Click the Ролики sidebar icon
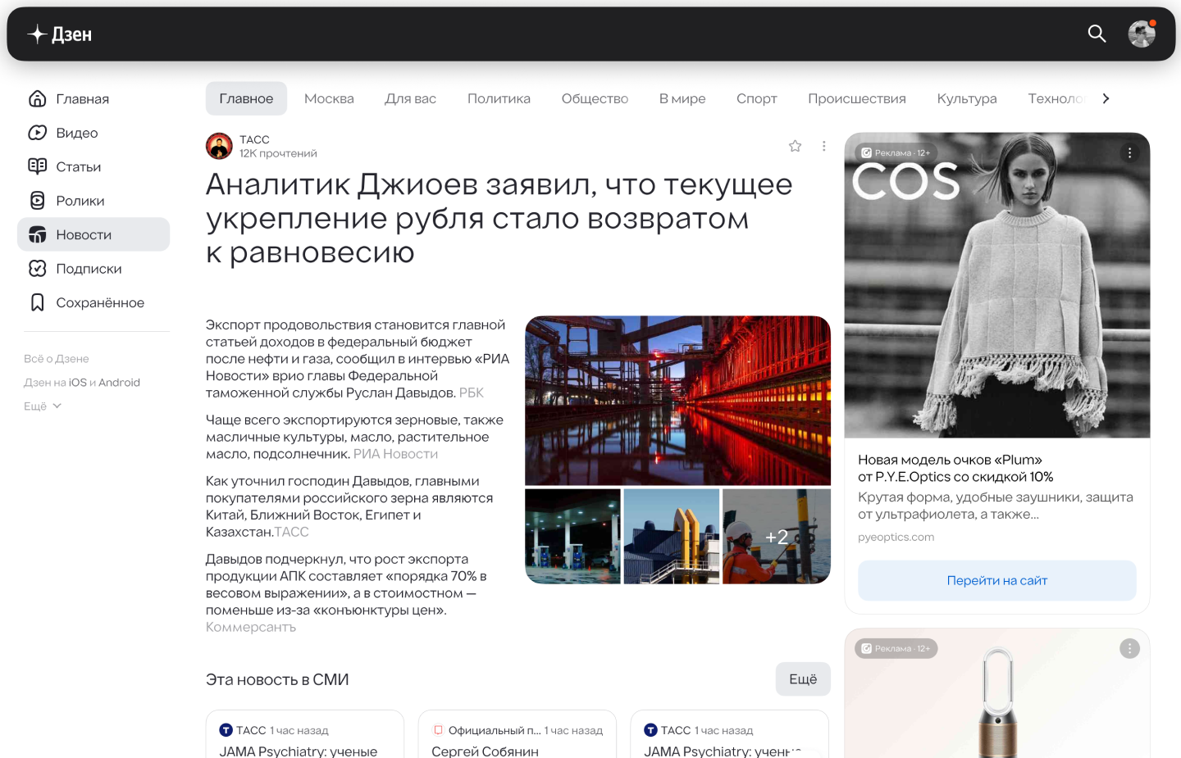The image size is (1181, 758). tap(38, 200)
